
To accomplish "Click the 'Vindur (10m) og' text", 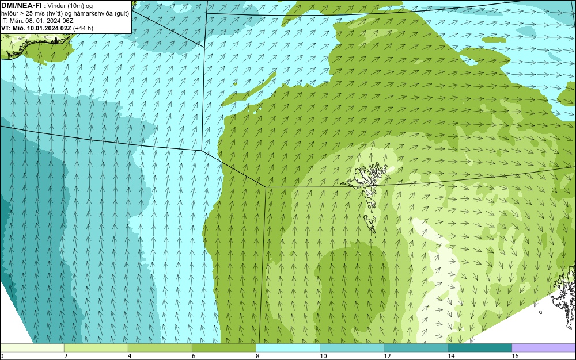I will [x=70, y=6].
